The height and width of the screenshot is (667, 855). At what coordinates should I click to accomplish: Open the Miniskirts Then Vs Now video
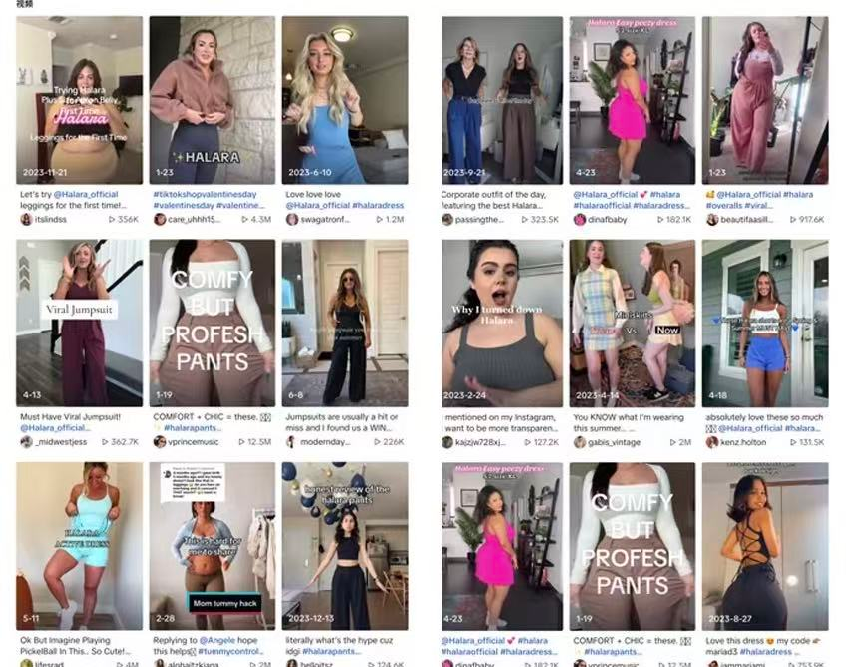[632, 324]
